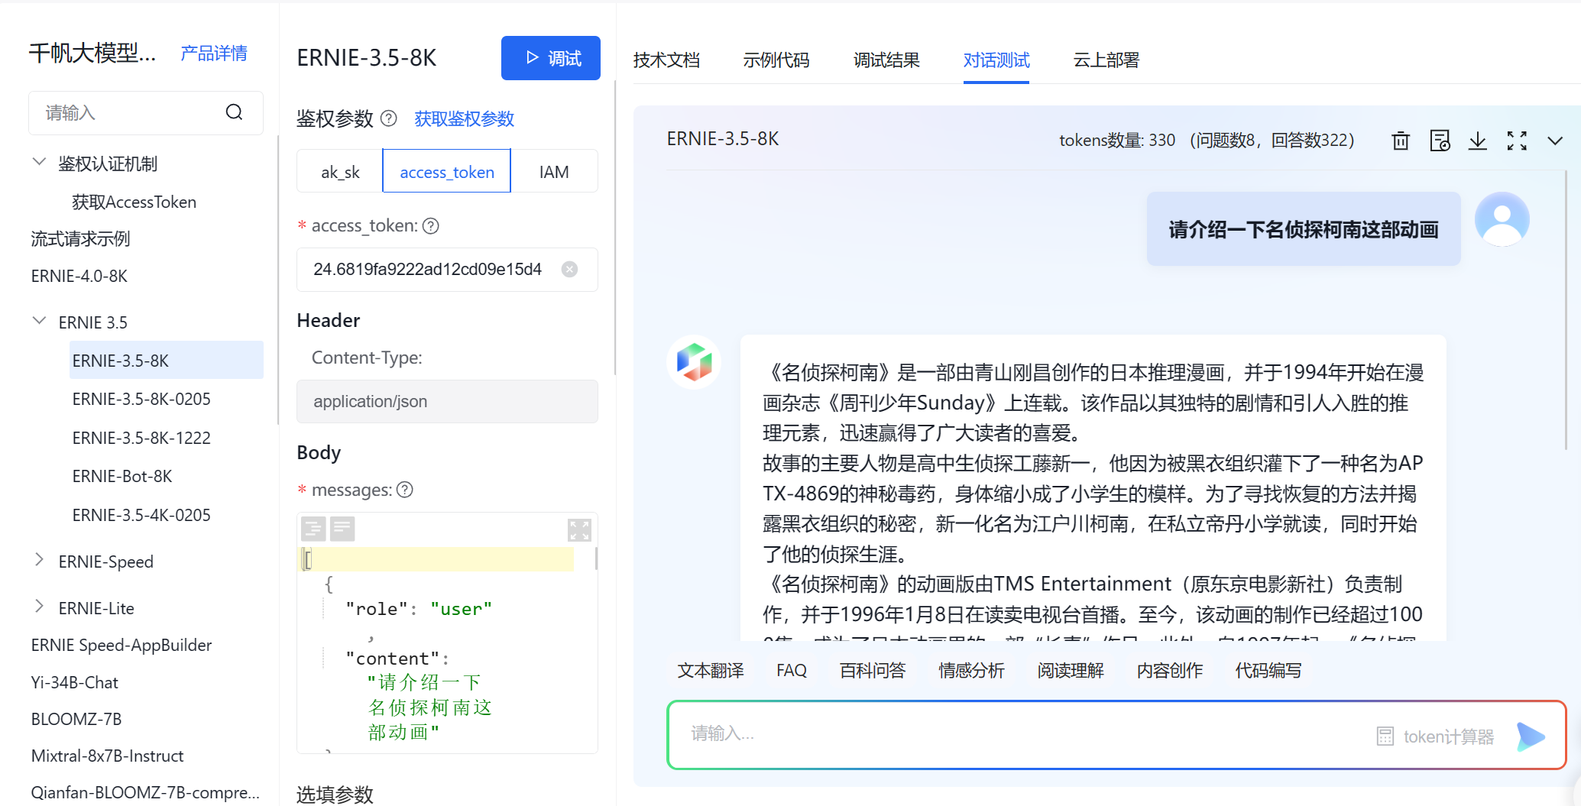This screenshot has height=806, width=1581.
Task: Enter fullscreen chat view
Action: 1517,141
